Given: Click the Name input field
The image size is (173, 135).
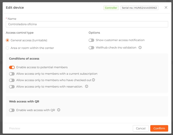Looking at the screenshot, I should point(87,24).
